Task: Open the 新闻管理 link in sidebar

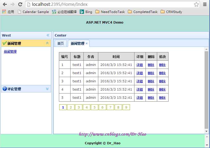Action: point(10,52)
